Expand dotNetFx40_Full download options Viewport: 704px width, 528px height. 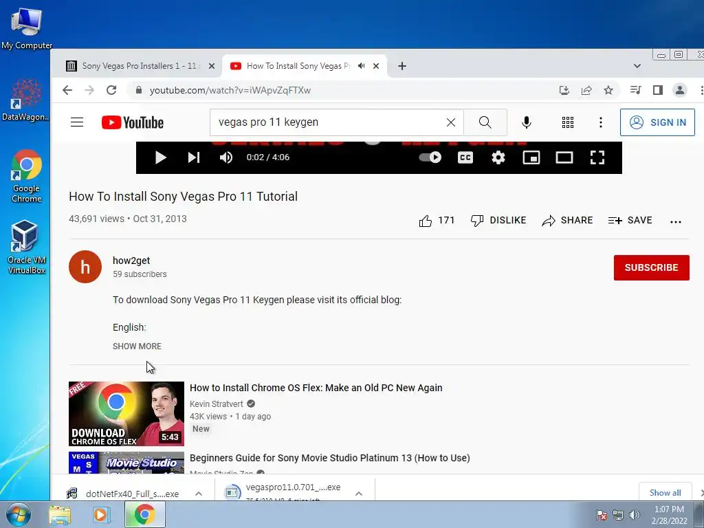point(199,494)
